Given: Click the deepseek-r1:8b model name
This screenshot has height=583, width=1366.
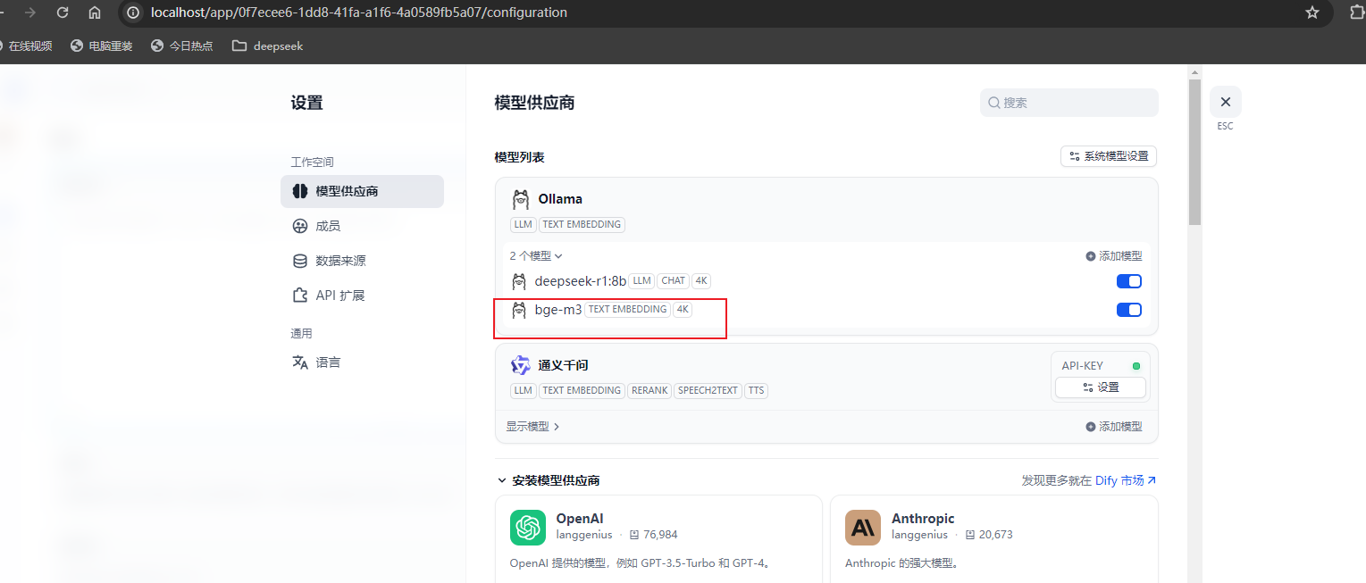Looking at the screenshot, I should pos(581,281).
